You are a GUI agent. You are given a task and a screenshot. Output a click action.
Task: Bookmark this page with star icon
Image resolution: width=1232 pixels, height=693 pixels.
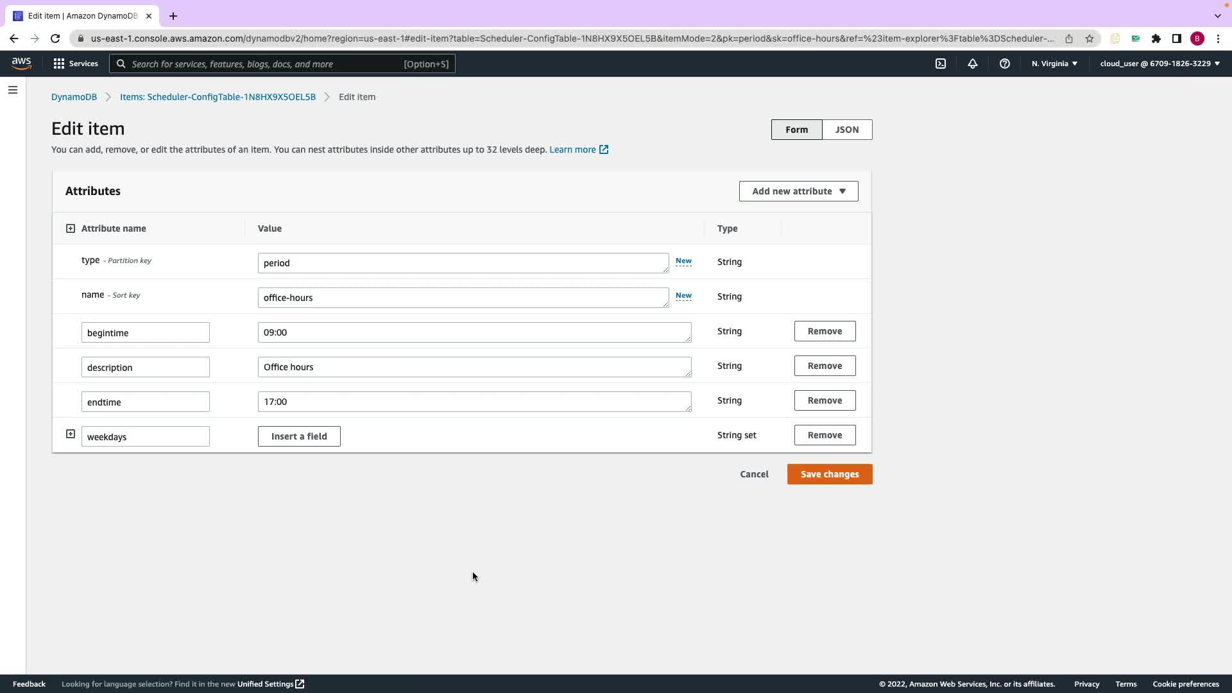[x=1089, y=38]
